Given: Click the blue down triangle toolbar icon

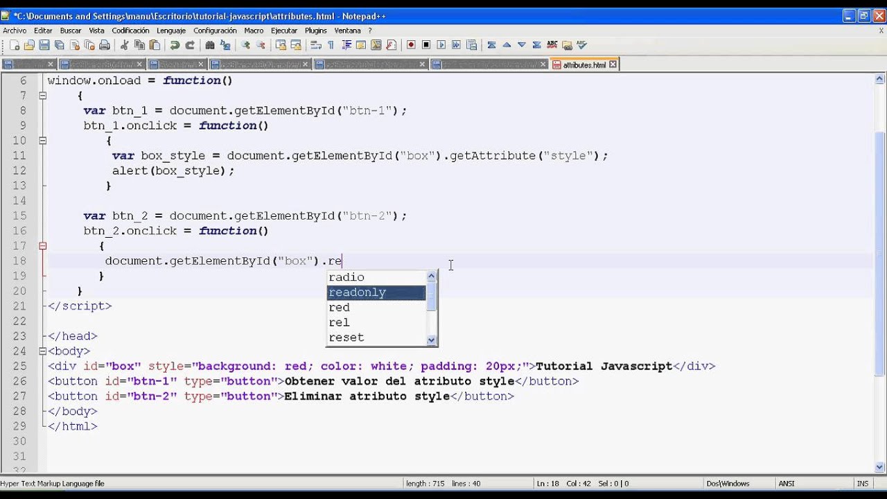Looking at the screenshot, I should 522,45.
